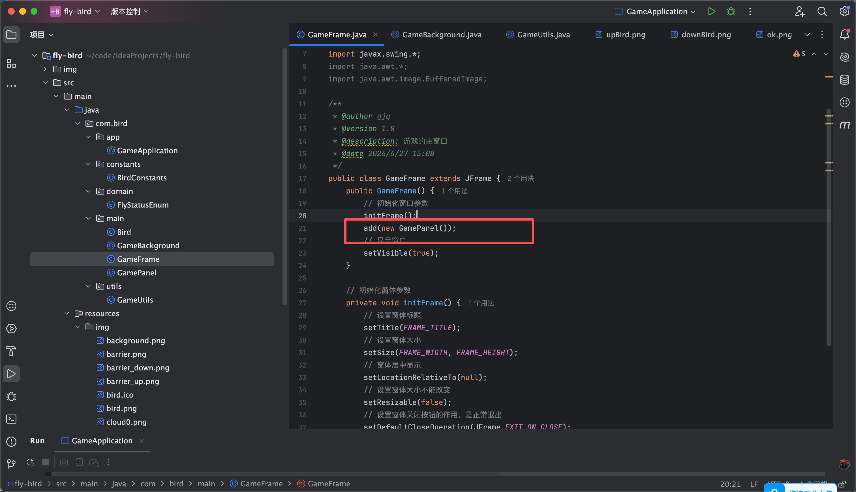This screenshot has width=856, height=492.
Task: Switch to GameUtils.java tab
Action: pos(538,34)
